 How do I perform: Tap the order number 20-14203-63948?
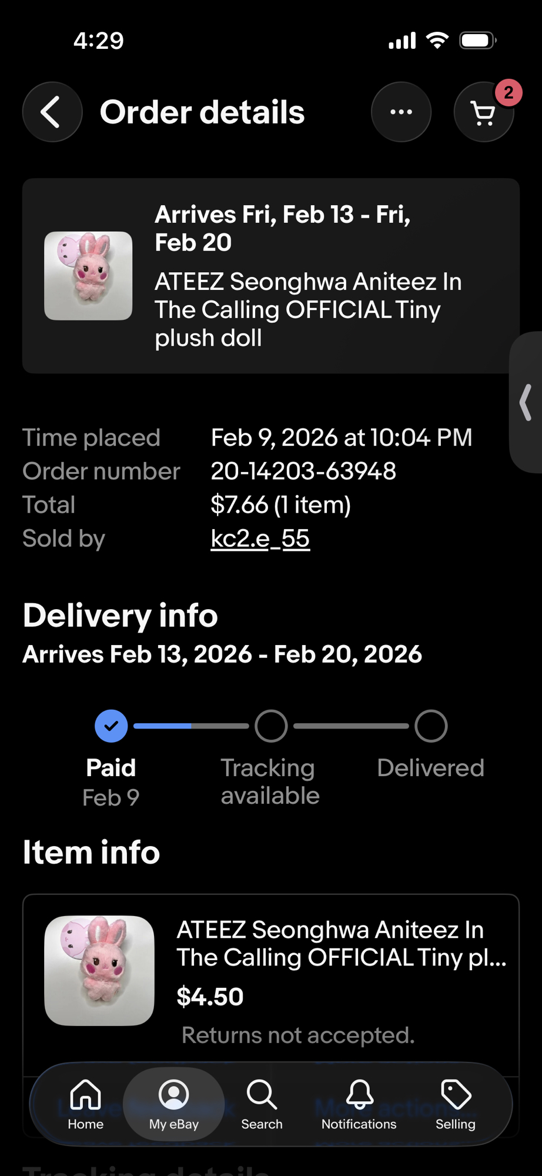point(303,471)
